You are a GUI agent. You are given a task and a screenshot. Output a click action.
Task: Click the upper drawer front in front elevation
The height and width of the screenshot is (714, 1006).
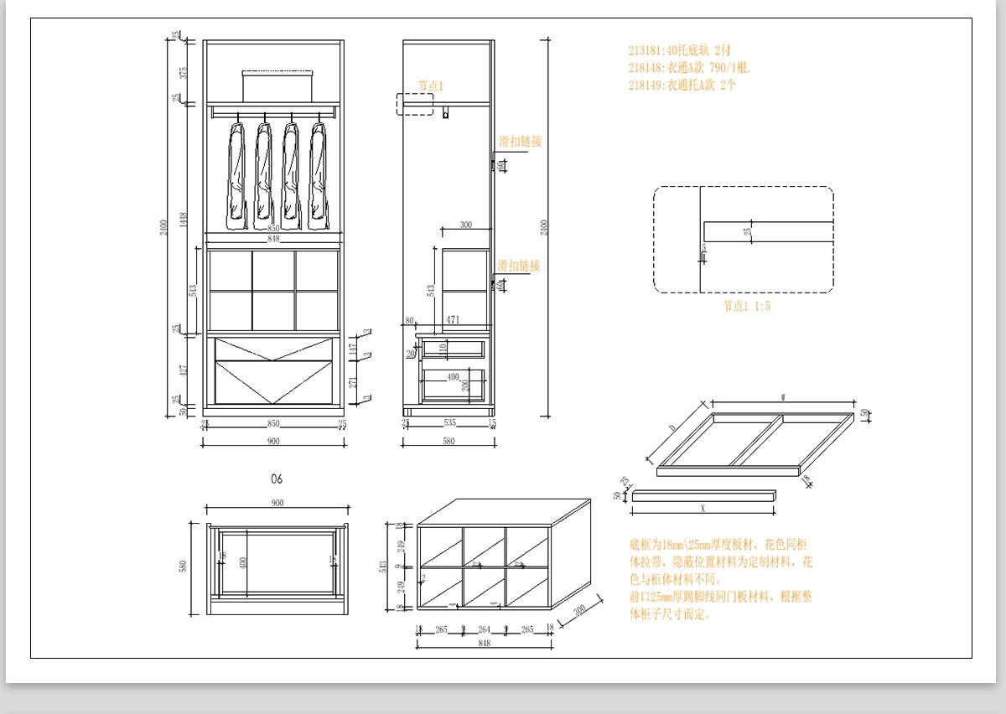coord(274,349)
